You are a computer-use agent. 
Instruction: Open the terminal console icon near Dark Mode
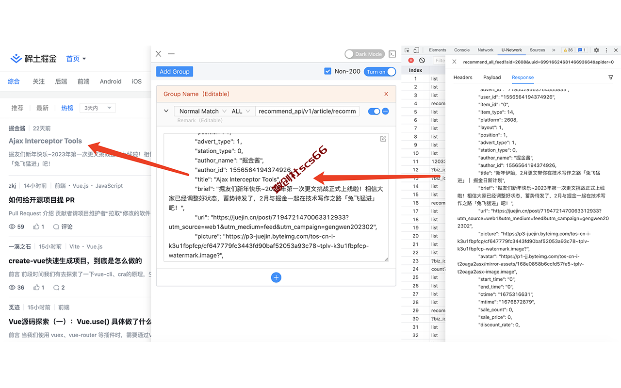(x=392, y=54)
